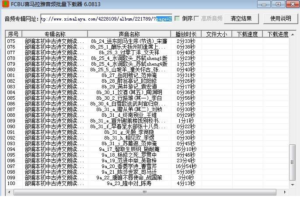300x206 pixels.
Task: Select 9a_19_范进中举_吴敬梓 track
Action: click(129, 161)
